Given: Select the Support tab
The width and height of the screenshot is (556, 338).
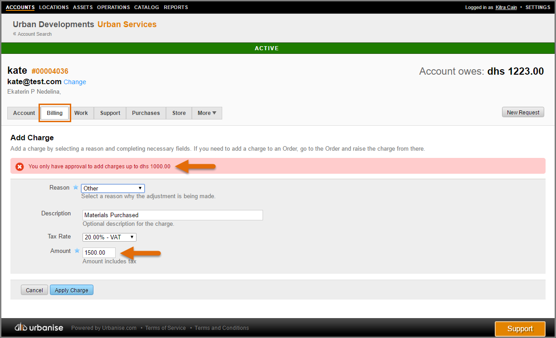Looking at the screenshot, I should click(x=110, y=113).
